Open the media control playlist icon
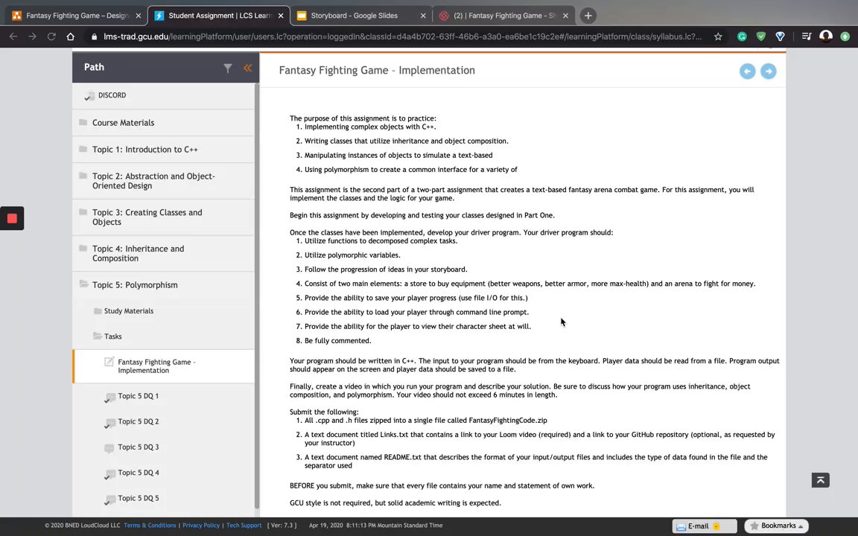 [x=807, y=36]
